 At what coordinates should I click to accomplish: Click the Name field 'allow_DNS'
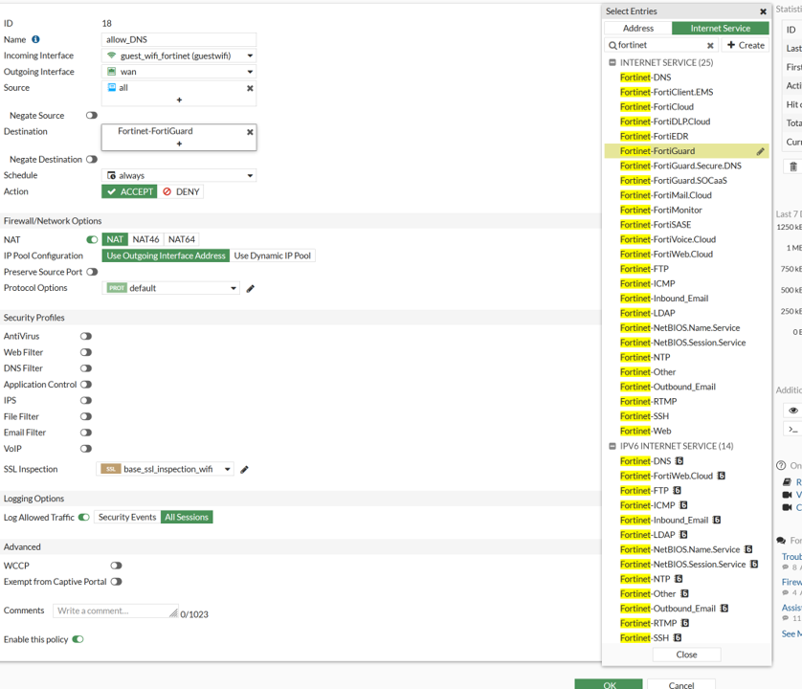179,39
